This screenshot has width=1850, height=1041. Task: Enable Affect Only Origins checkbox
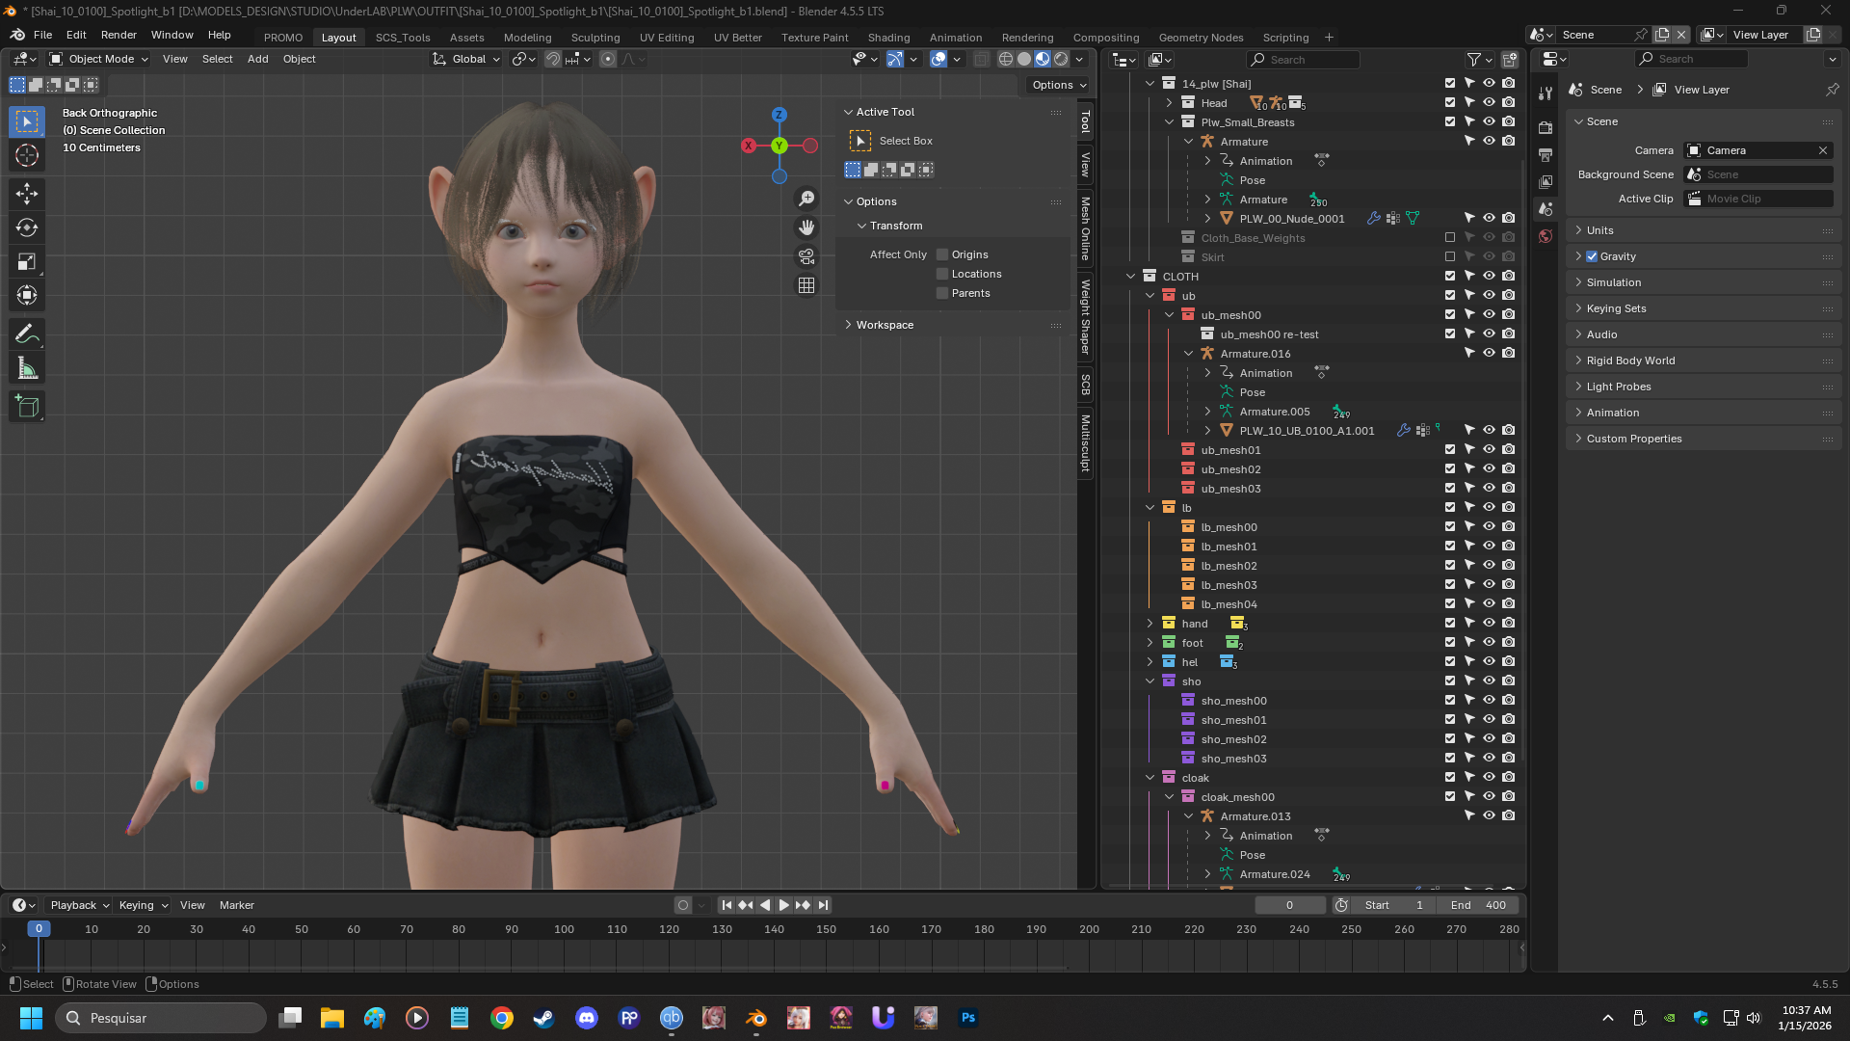(x=941, y=254)
